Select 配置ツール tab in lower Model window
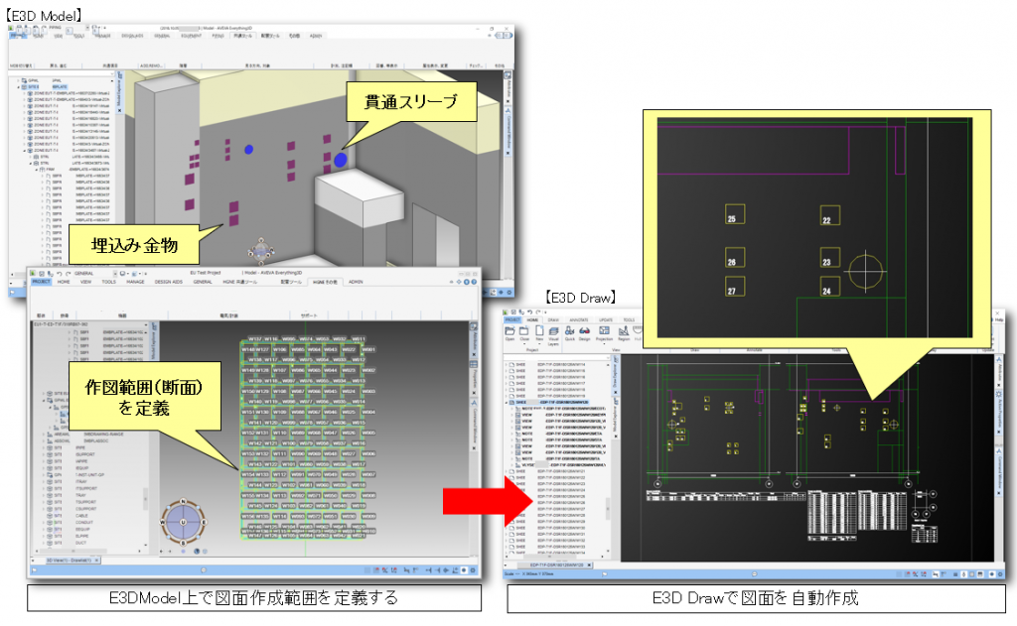Viewport: 1017px width, 626px height. click(289, 282)
